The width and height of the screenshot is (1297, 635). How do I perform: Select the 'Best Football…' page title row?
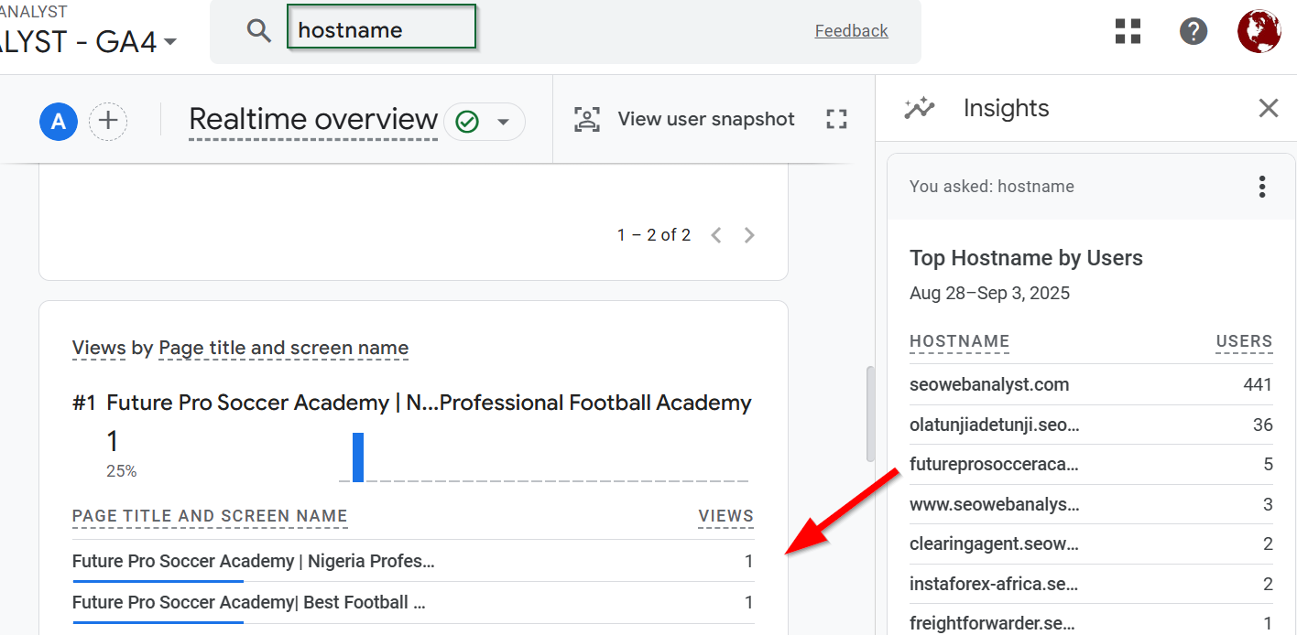413,603
